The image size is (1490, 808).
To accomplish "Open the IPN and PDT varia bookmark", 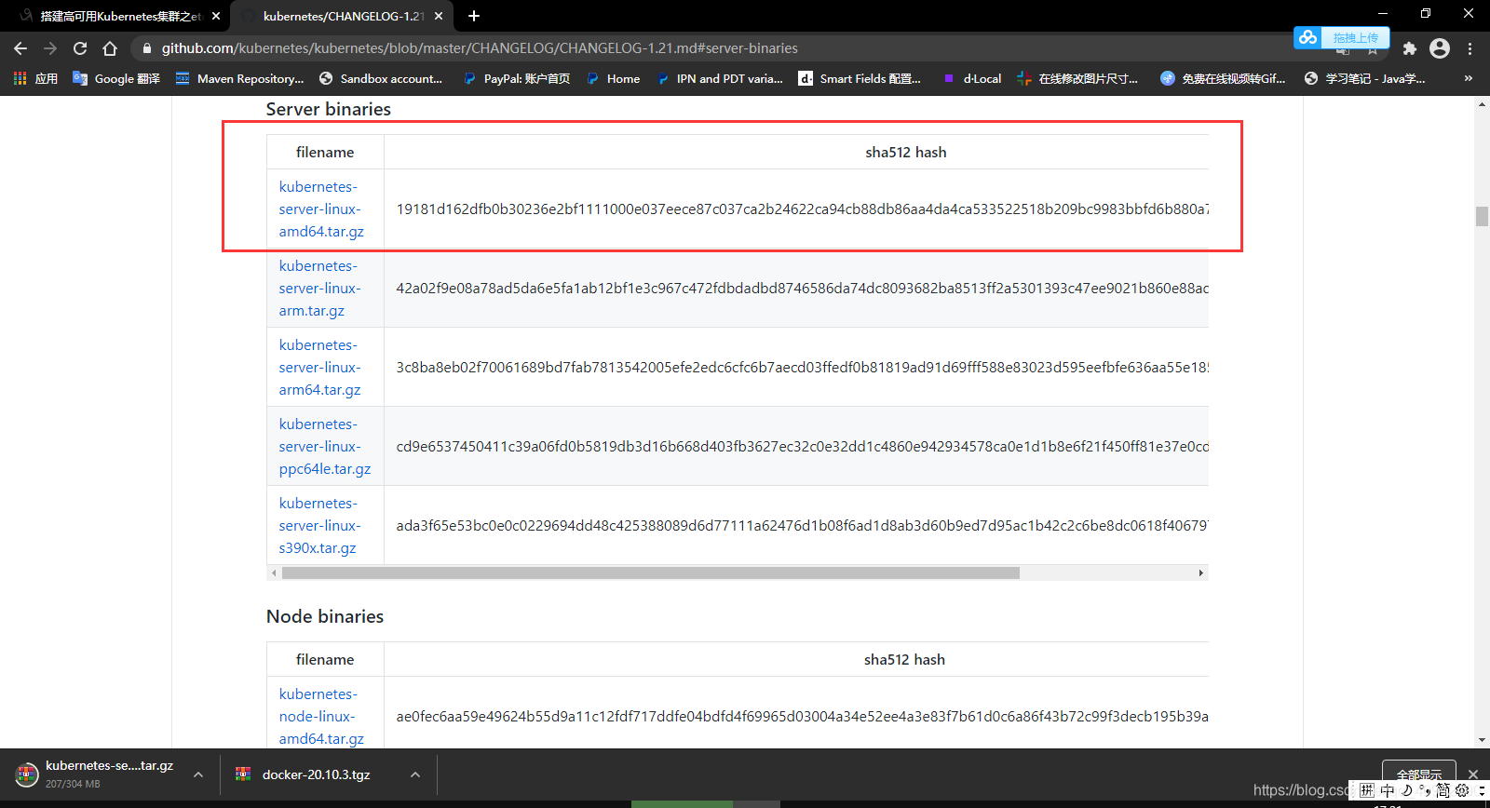I will [719, 78].
